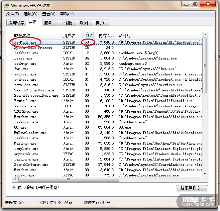The height and width of the screenshot is (211, 220).
Task: Click the 7,640 K memory cell
Action: click(x=107, y=42)
